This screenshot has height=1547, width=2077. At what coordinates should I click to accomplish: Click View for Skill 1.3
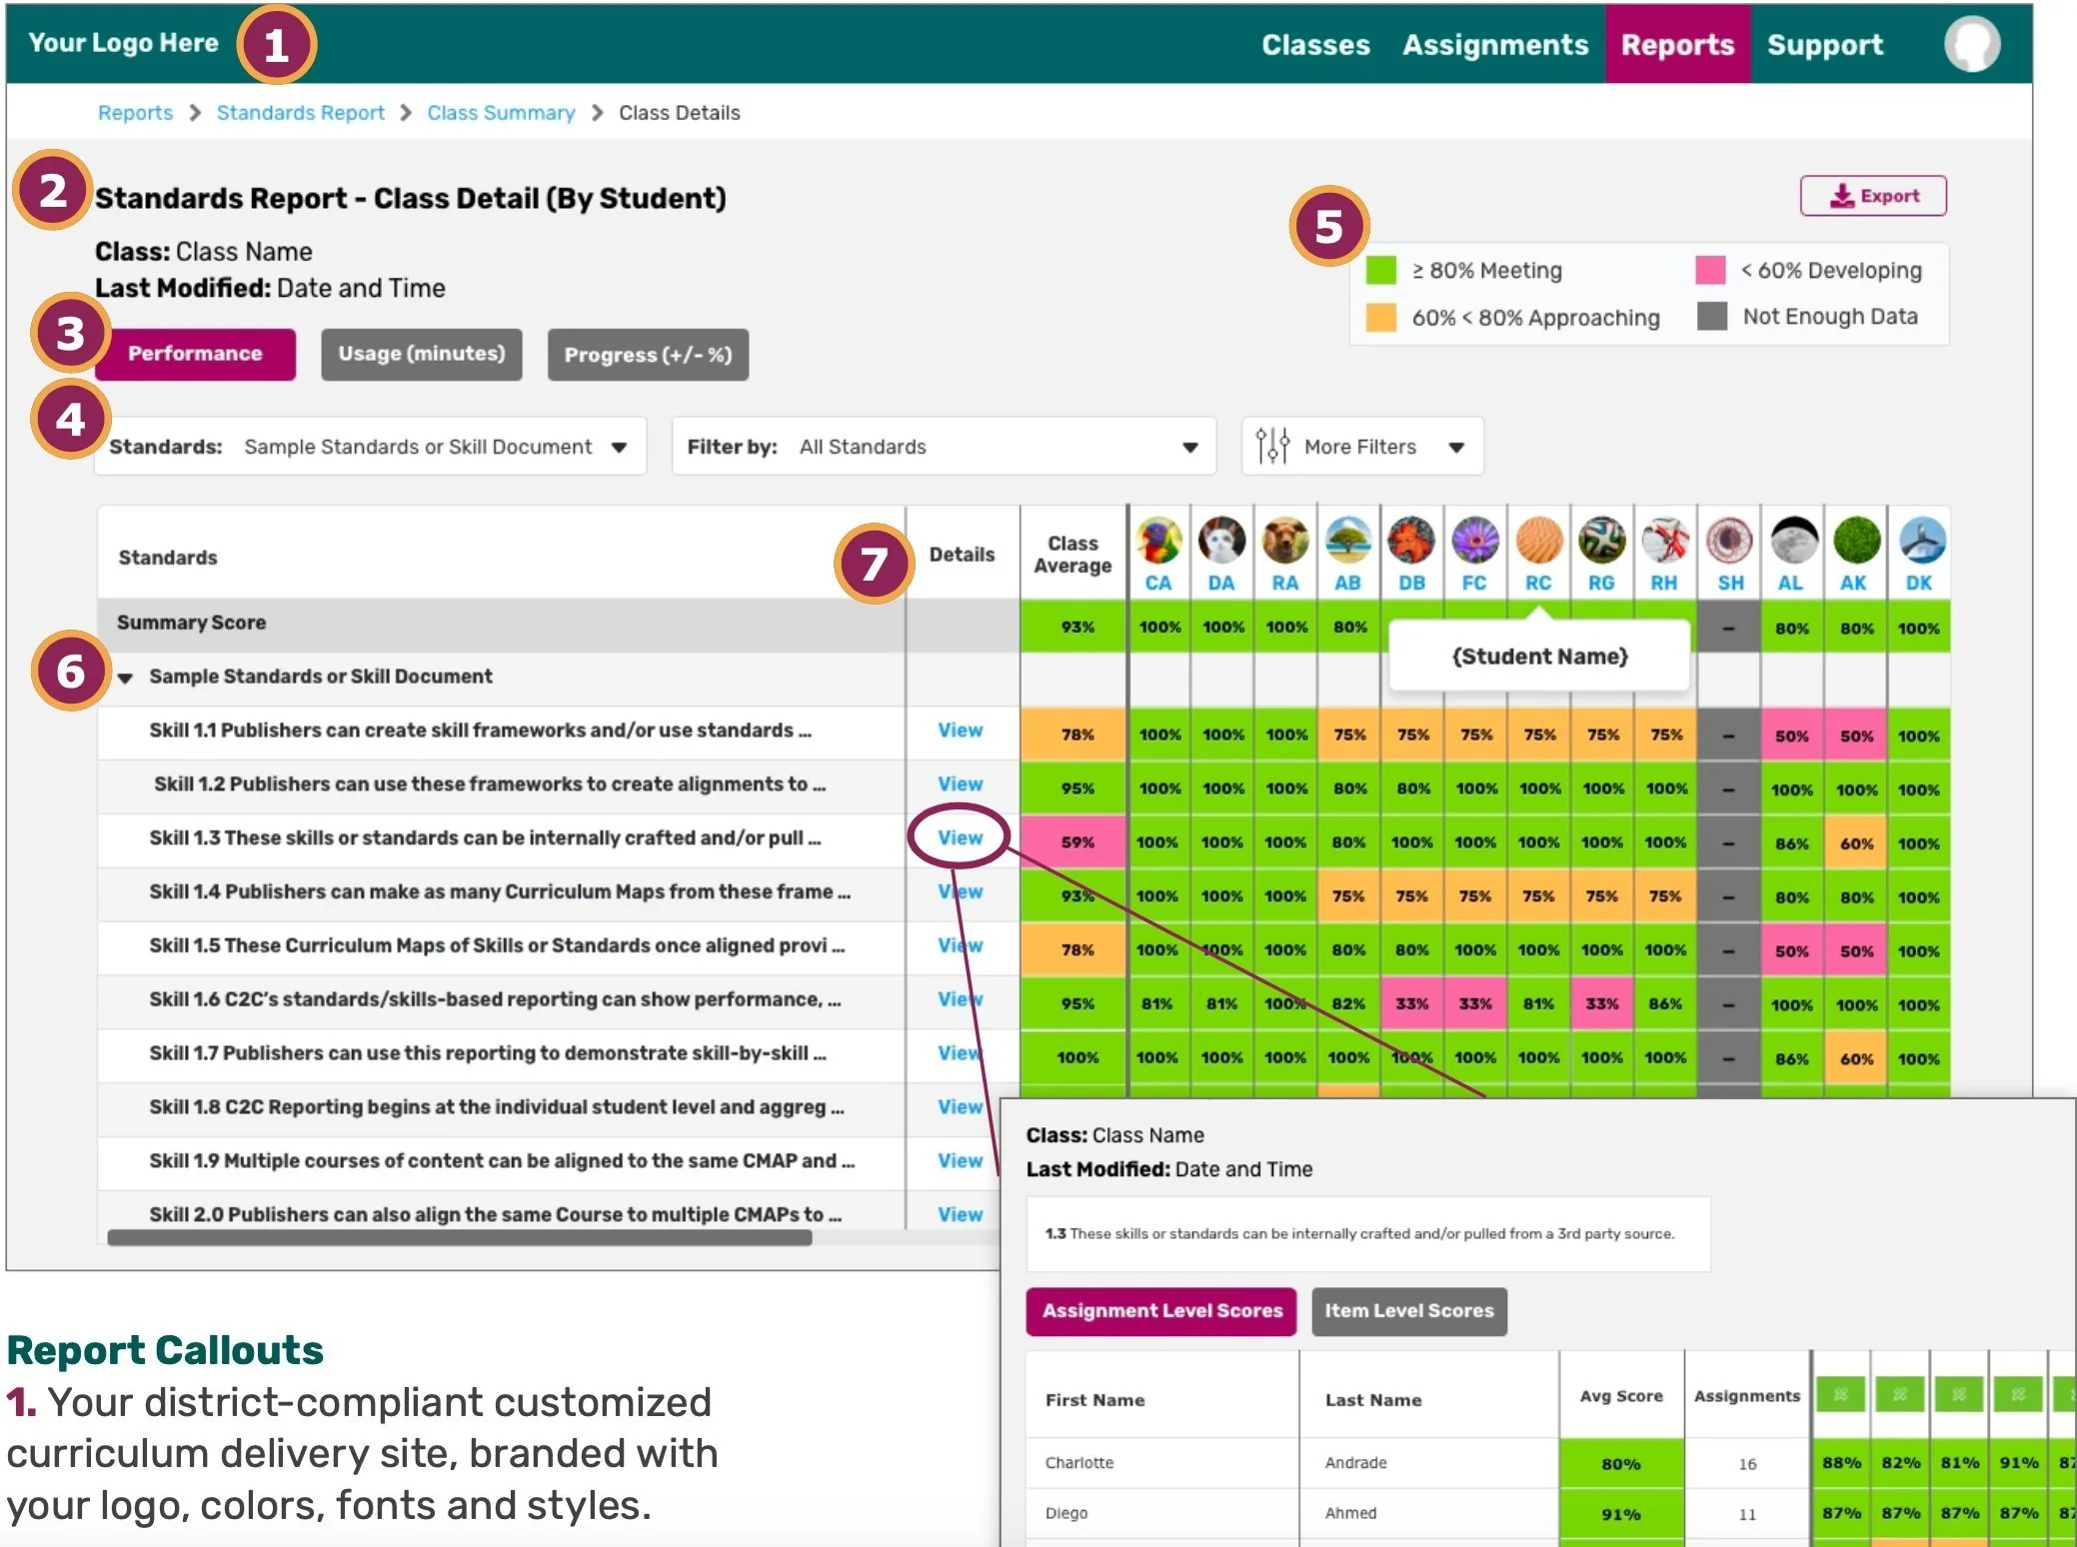[959, 838]
